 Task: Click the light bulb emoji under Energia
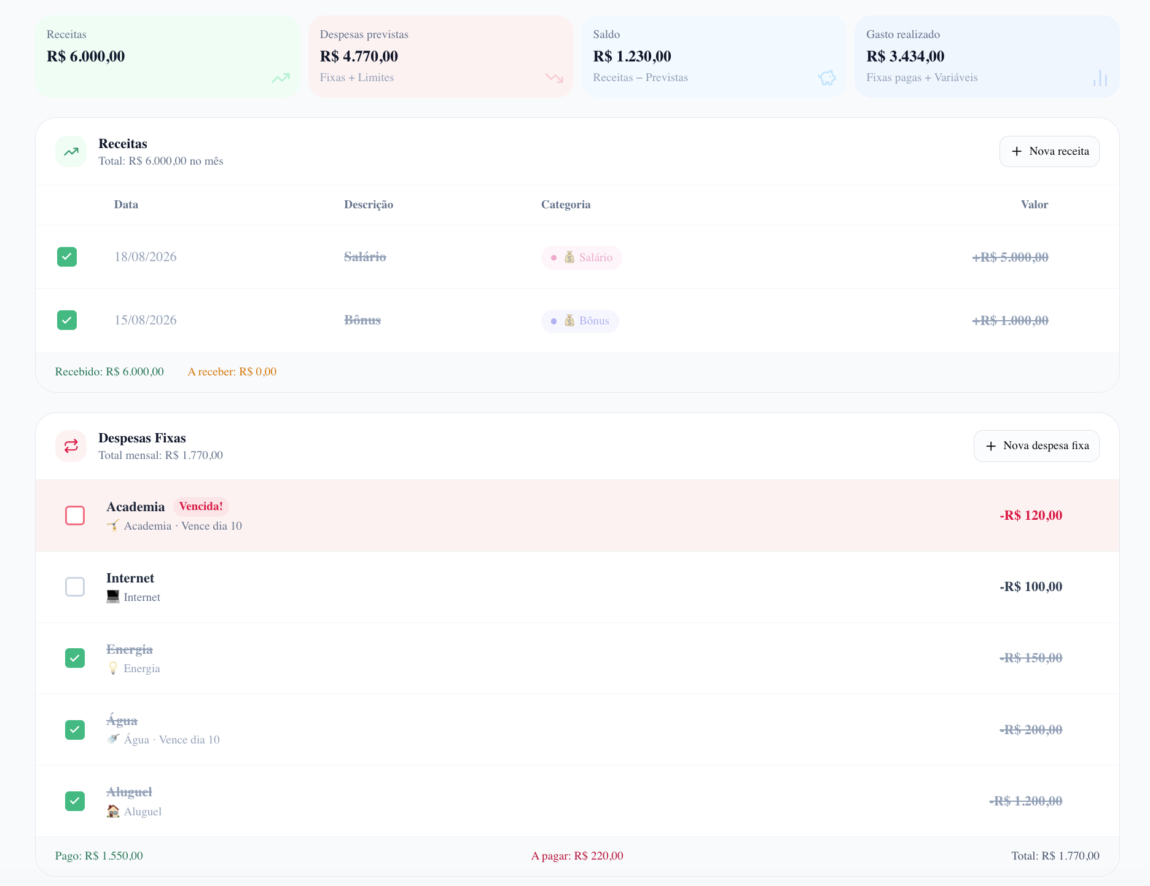click(113, 668)
